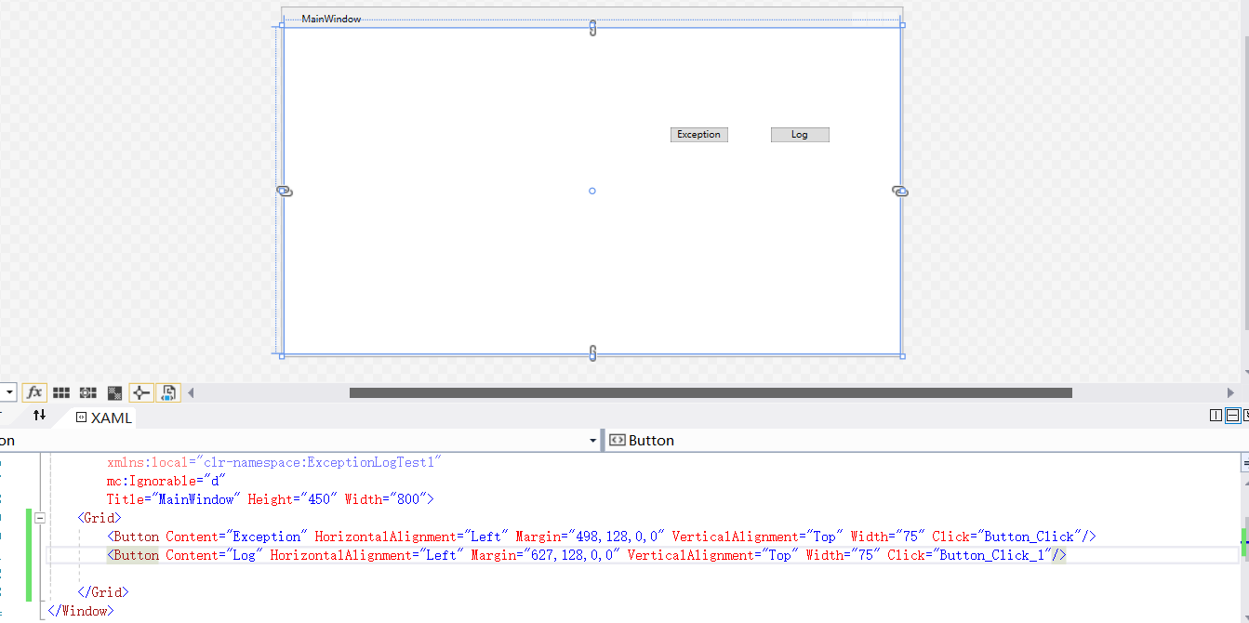The height and width of the screenshot is (623, 1249).
Task: Click Content="Log" attribute in XAML
Action: click(215, 555)
